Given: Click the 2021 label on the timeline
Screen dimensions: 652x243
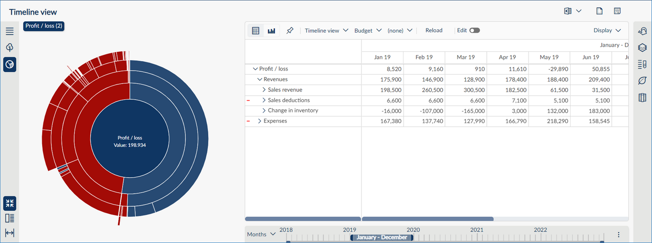Looking at the screenshot, I should 477,230.
